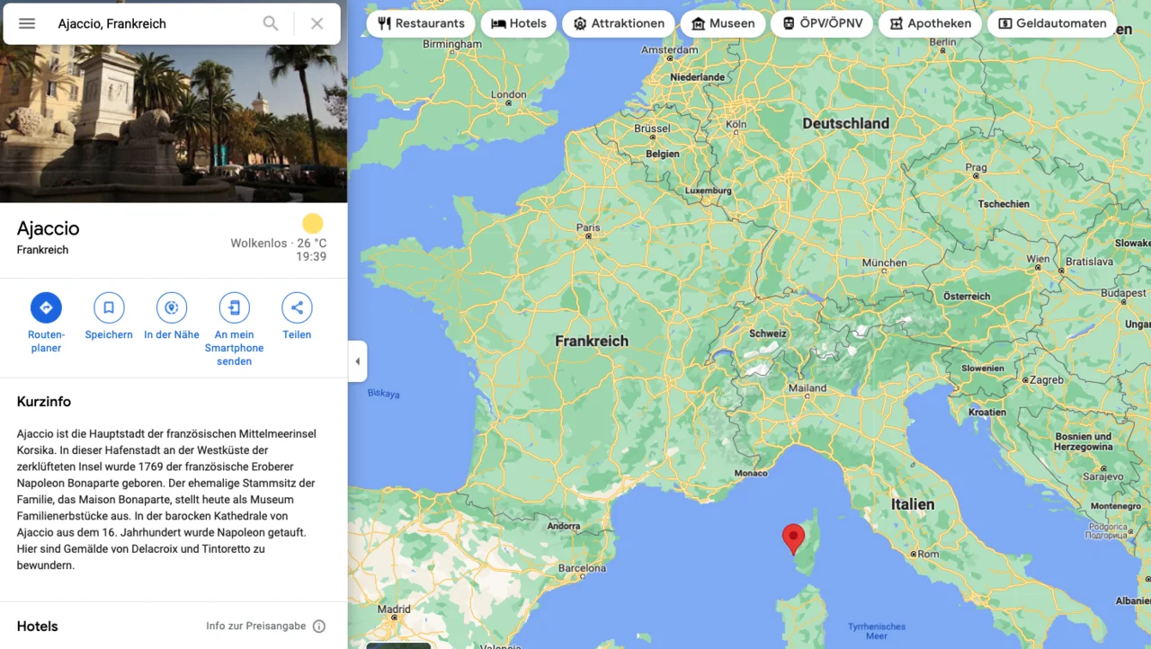1151x649 pixels.
Task: Filter map by Restaurants
Action: point(421,23)
